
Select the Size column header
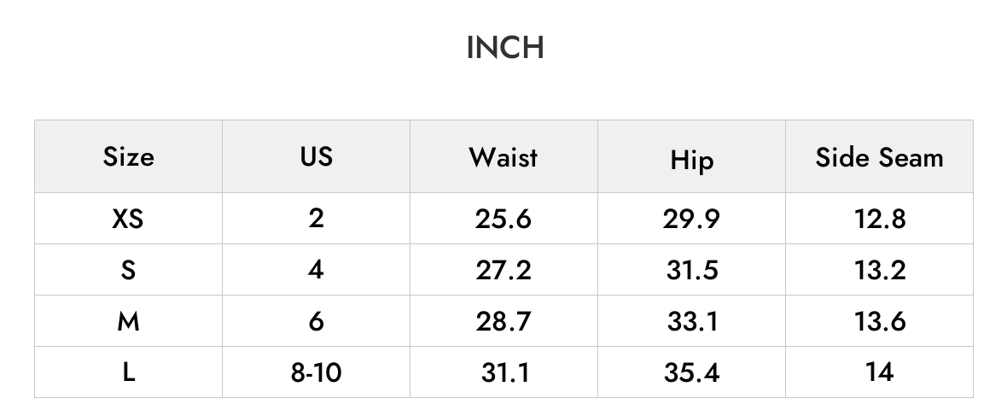[x=129, y=156]
